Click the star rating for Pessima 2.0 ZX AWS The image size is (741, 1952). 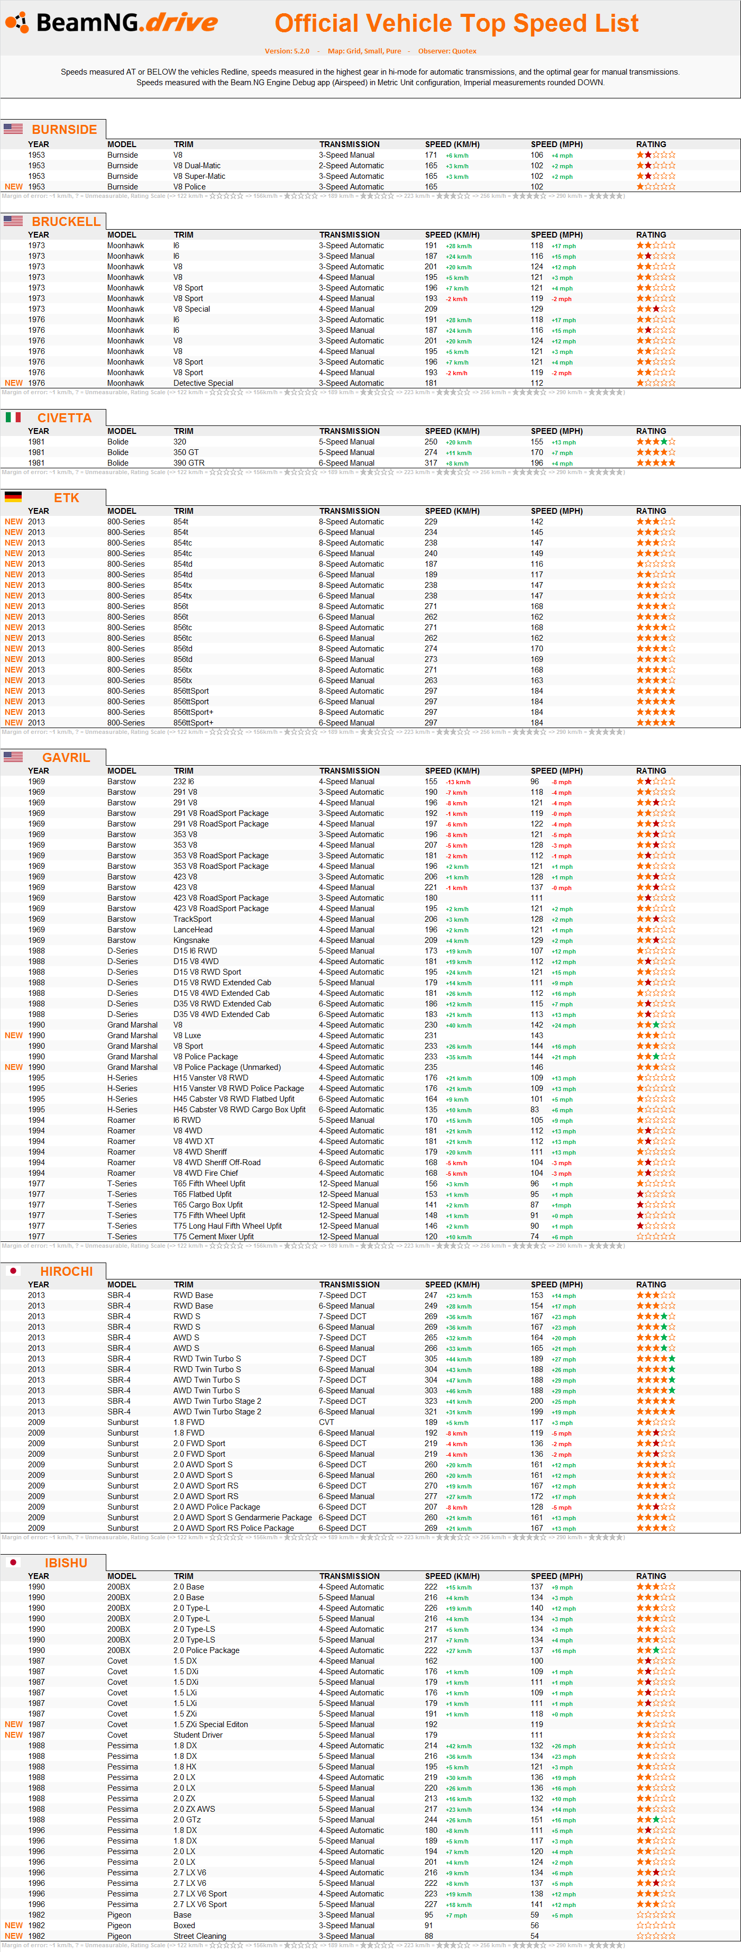tap(655, 1808)
